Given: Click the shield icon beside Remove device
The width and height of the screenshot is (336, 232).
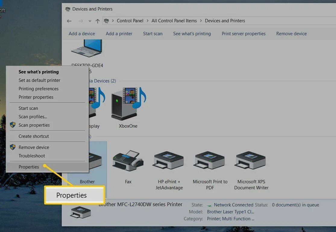Looking at the screenshot, I should (13, 147).
